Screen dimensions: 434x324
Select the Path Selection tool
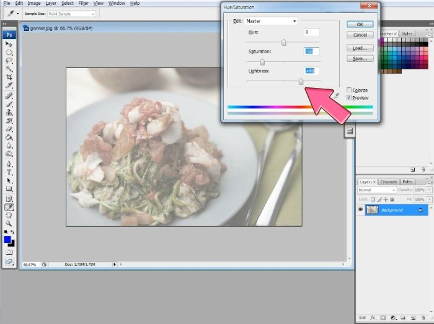[x=9, y=180]
